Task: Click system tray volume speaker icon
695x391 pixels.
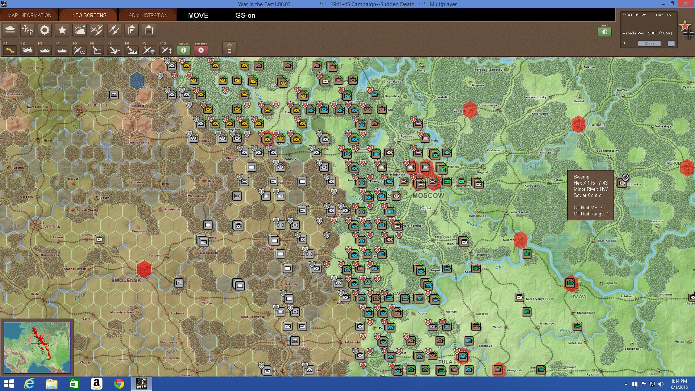Action: click(661, 384)
